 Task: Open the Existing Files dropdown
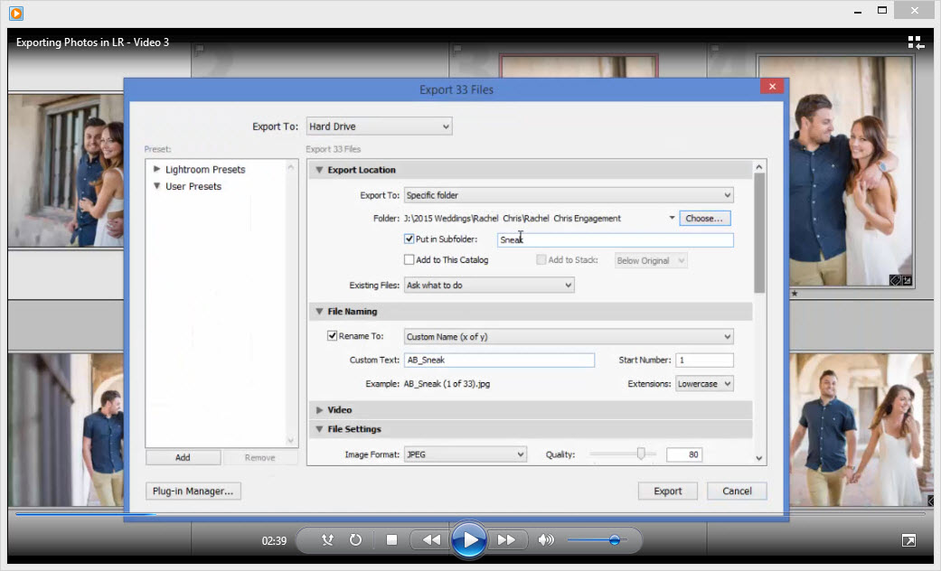pos(489,285)
